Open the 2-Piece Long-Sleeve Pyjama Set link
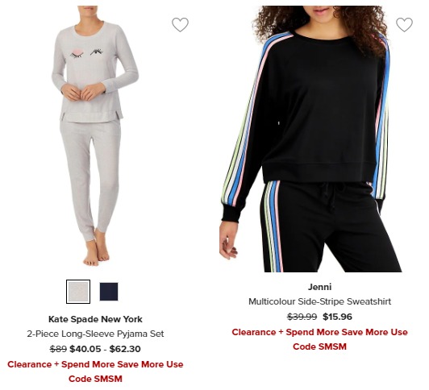 point(95,334)
